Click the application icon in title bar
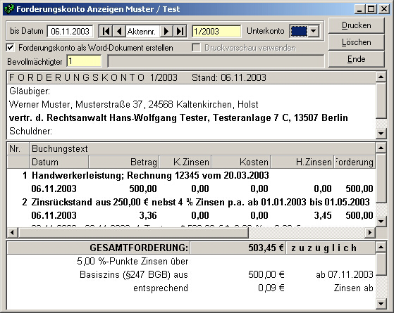394x313 pixels. click(x=9, y=9)
